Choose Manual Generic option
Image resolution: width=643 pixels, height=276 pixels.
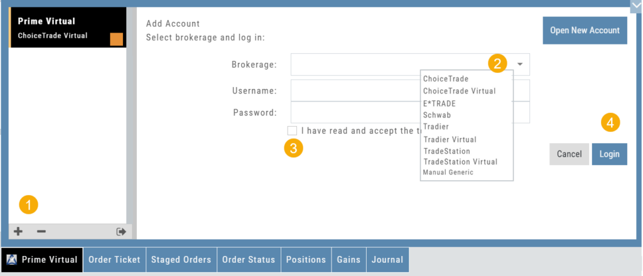pos(448,172)
